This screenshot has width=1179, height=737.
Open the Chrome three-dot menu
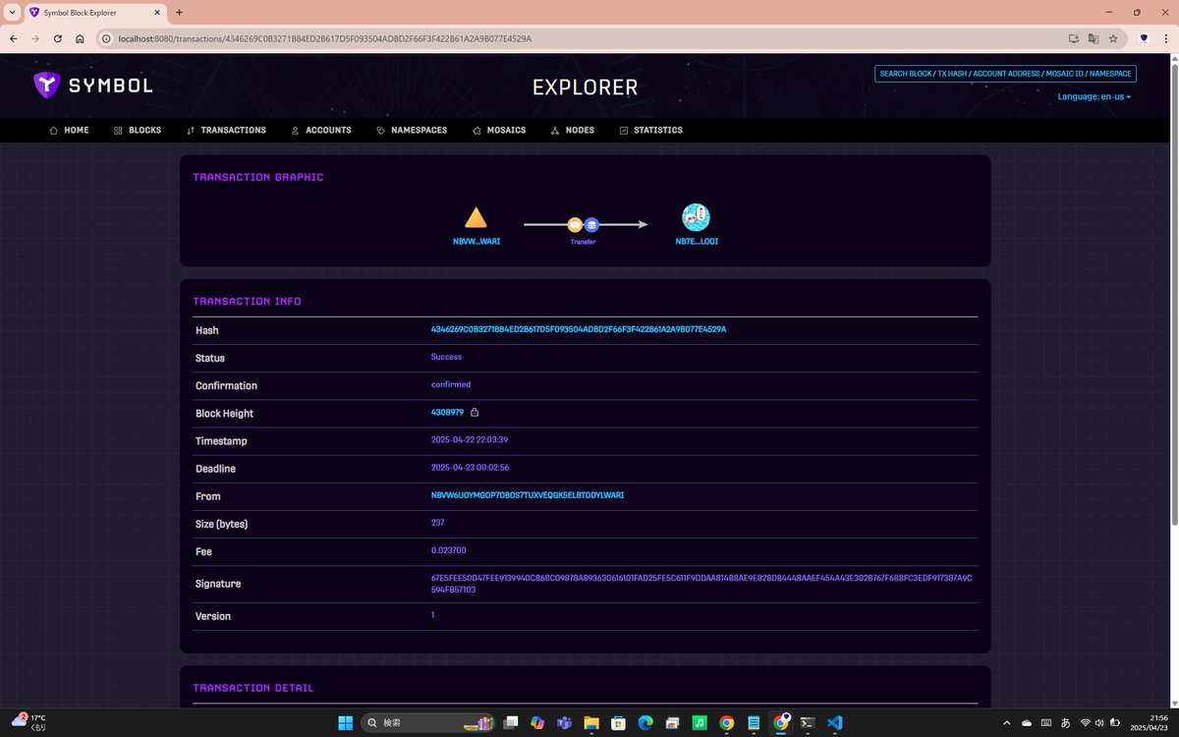click(1165, 38)
